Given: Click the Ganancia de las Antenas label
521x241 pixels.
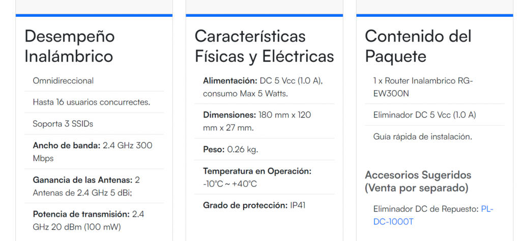Looking at the screenshot, I should [x=82, y=180].
